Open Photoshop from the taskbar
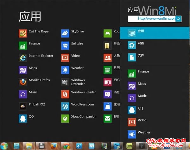This screenshot has height=150, width=190. tap(117, 146)
